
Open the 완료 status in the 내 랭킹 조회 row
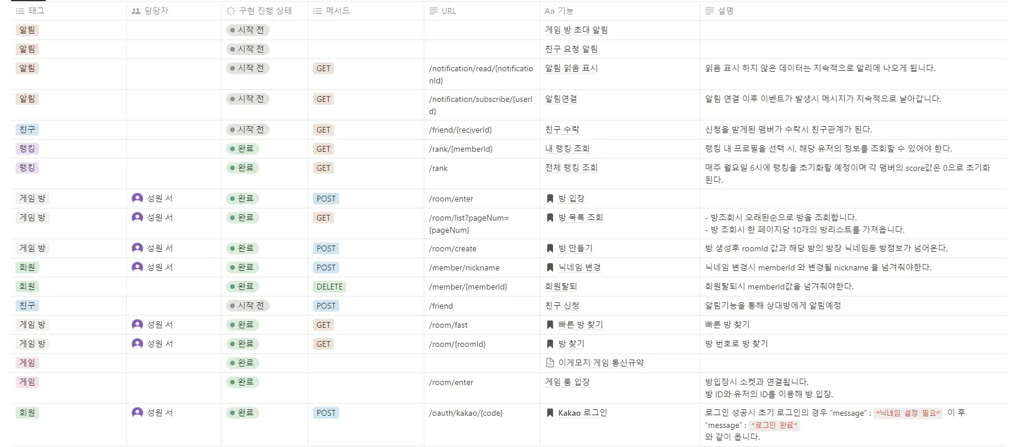[242, 149]
